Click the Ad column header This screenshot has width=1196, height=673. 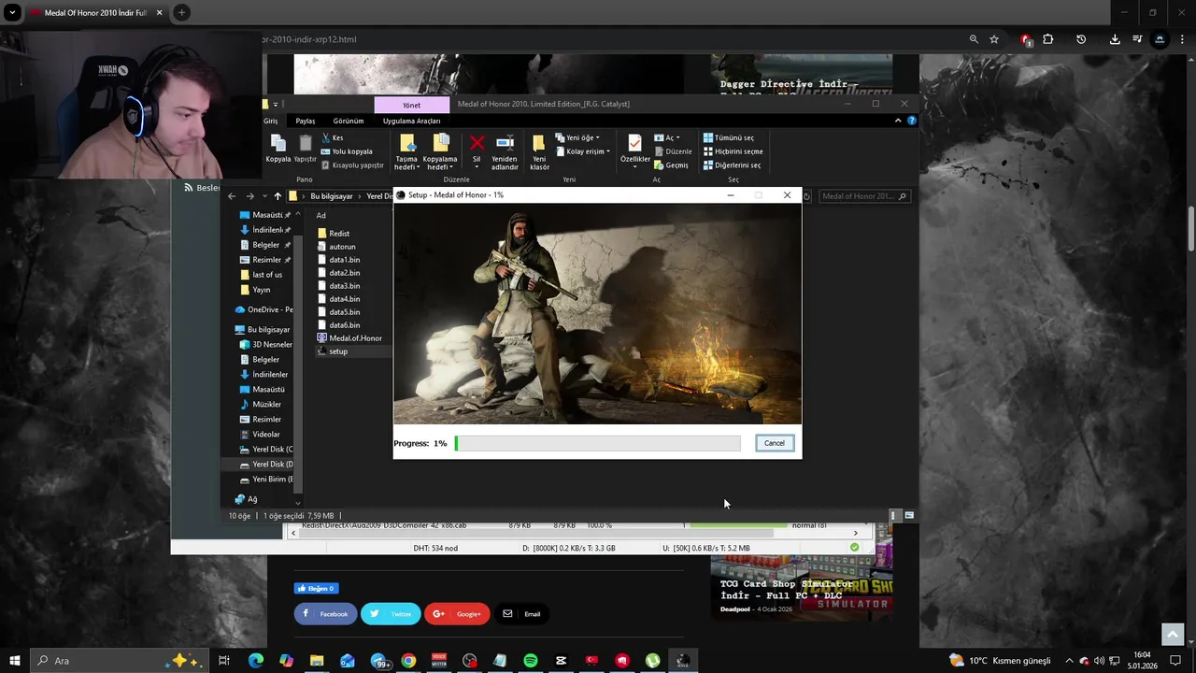click(x=320, y=216)
